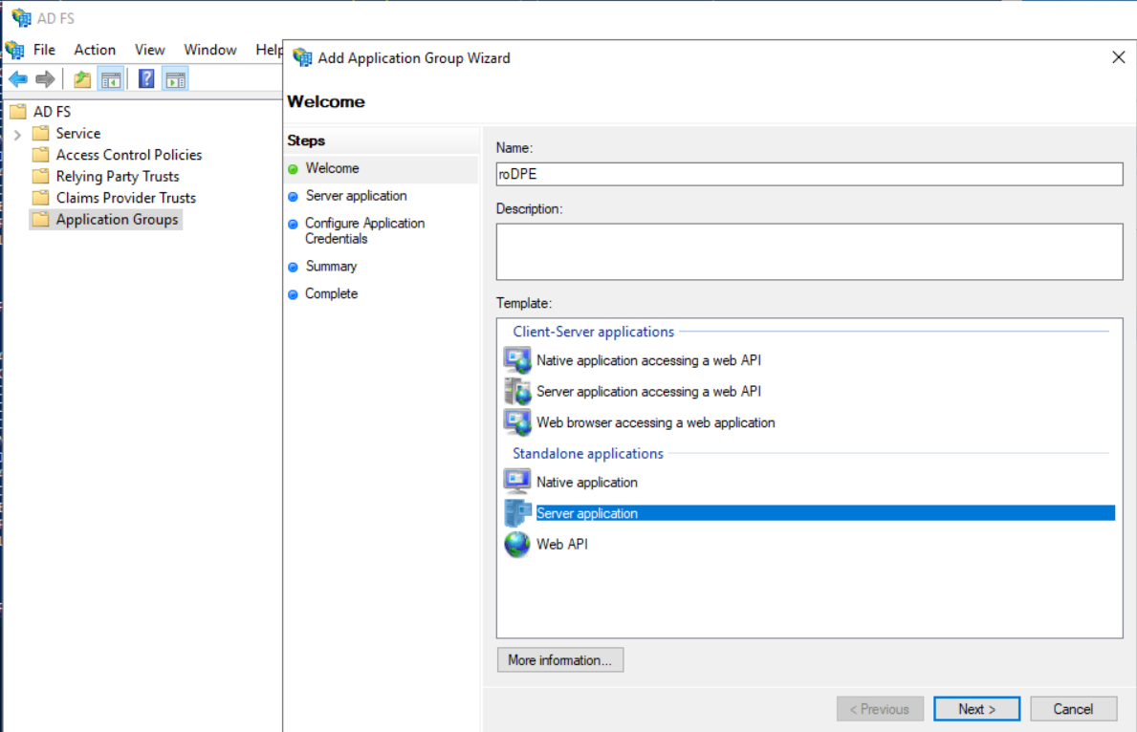Open the Action menu

click(x=95, y=50)
